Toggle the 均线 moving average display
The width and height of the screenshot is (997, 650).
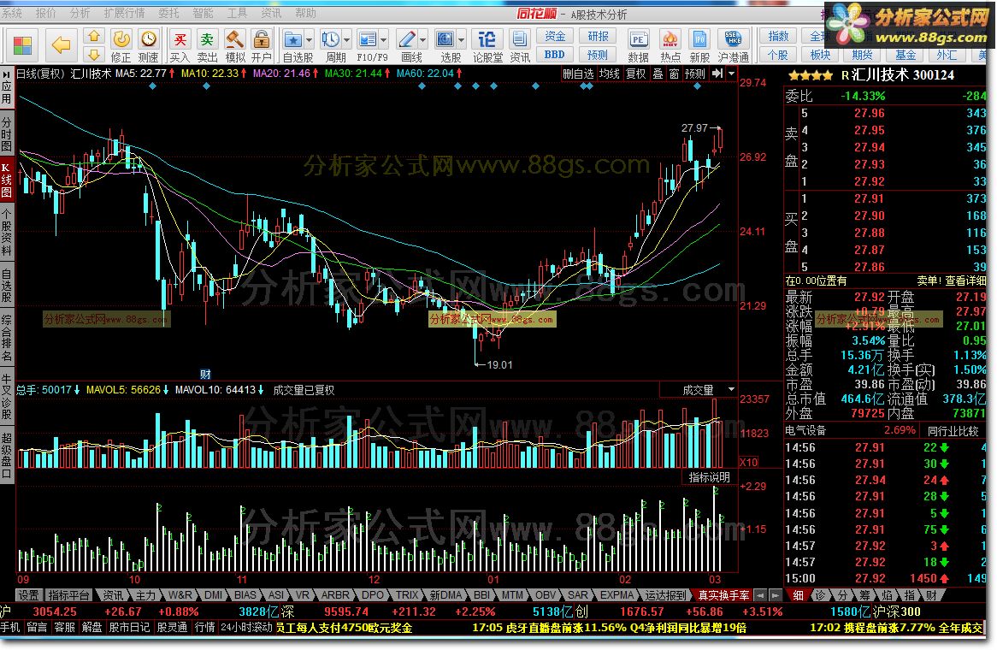[x=609, y=74]
